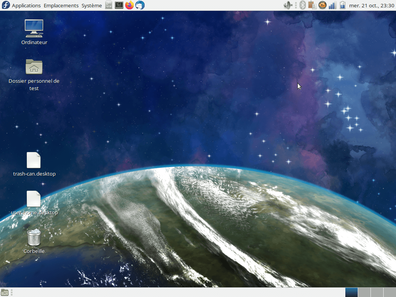Viewport: 396px width, 297px height.
Task: Click the Show Desktop button in bottom panel
Action: [x=5, y=292]
